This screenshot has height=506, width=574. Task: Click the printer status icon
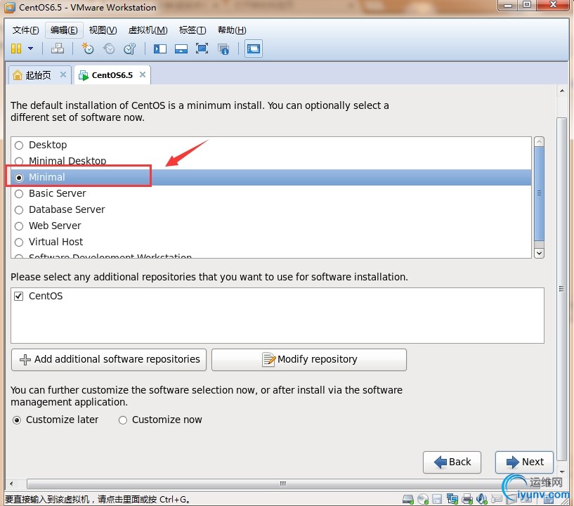467,500
